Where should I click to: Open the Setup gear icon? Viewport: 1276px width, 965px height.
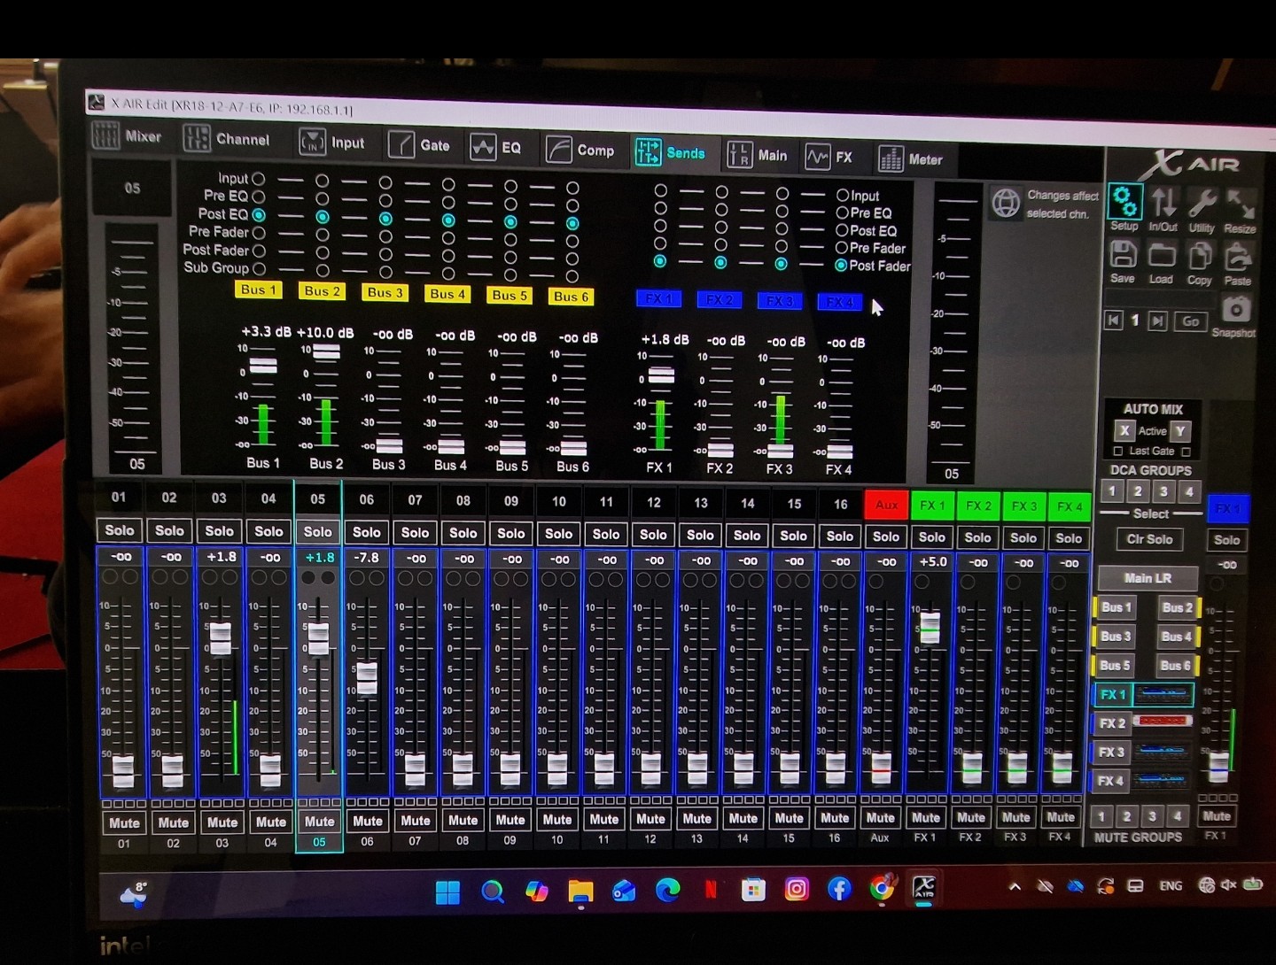click(x=1125, y=202)
